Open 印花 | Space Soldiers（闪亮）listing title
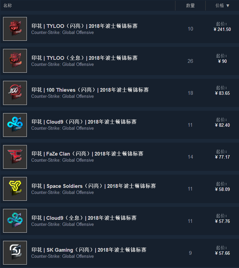 coord(93,186)
